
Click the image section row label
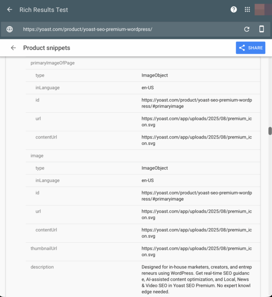tap(37, 156)
